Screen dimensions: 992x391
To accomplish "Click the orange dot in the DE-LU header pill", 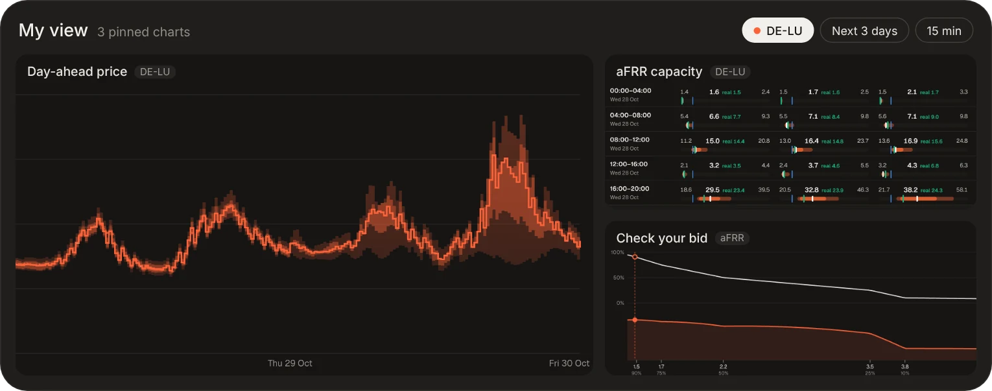I will [757, 30].
